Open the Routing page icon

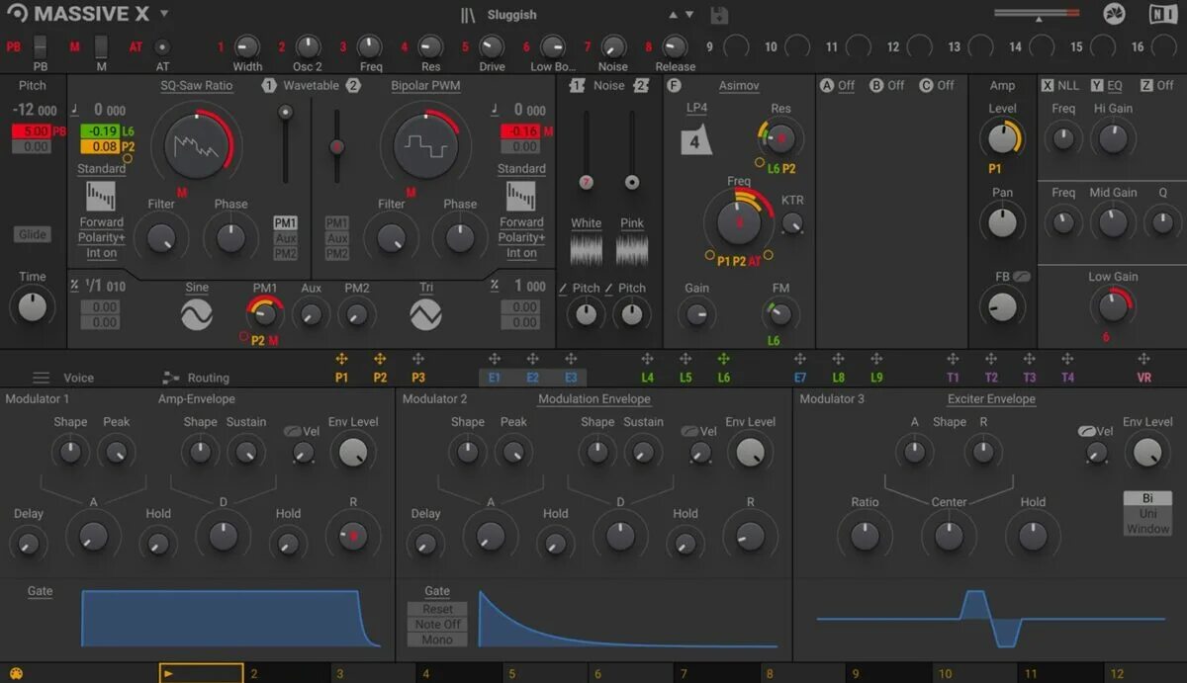pyautogui.click(x=170, y=378)
